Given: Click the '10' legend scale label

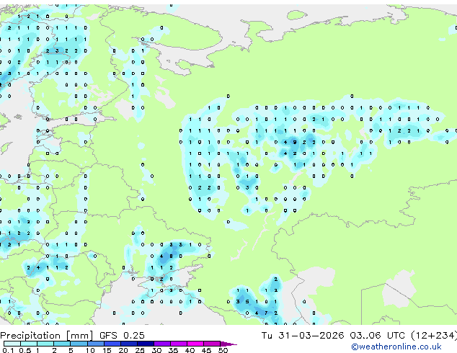Looking at the screenshot, I should [90, 350].
